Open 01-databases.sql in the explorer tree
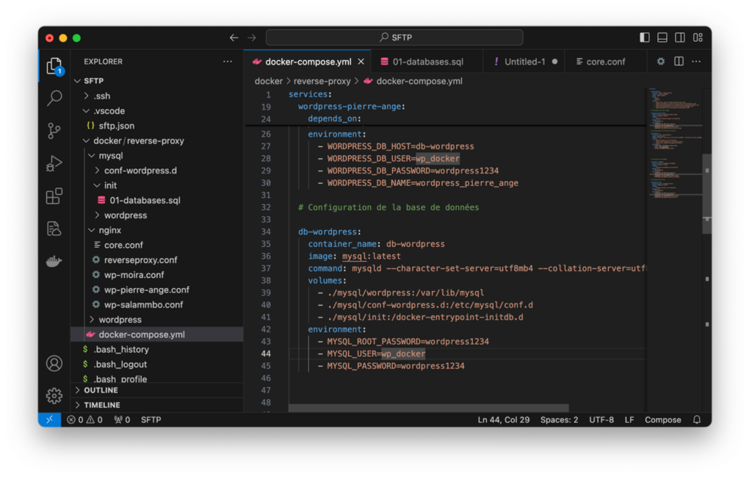This screenshot has height=480, width=752. point(157,200)
